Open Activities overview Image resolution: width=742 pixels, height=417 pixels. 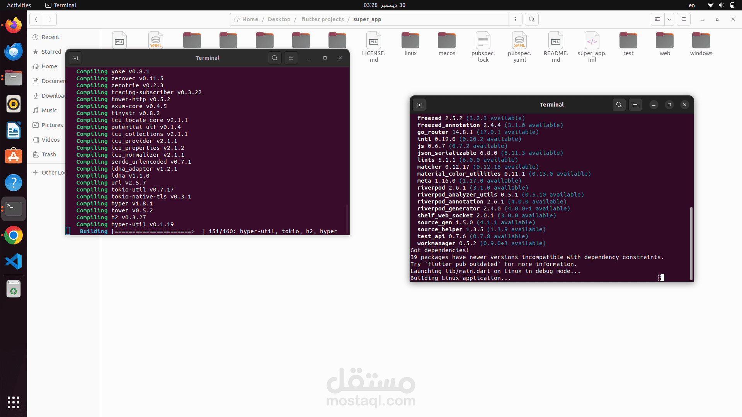pyautogui.click(x=19, y=5)
